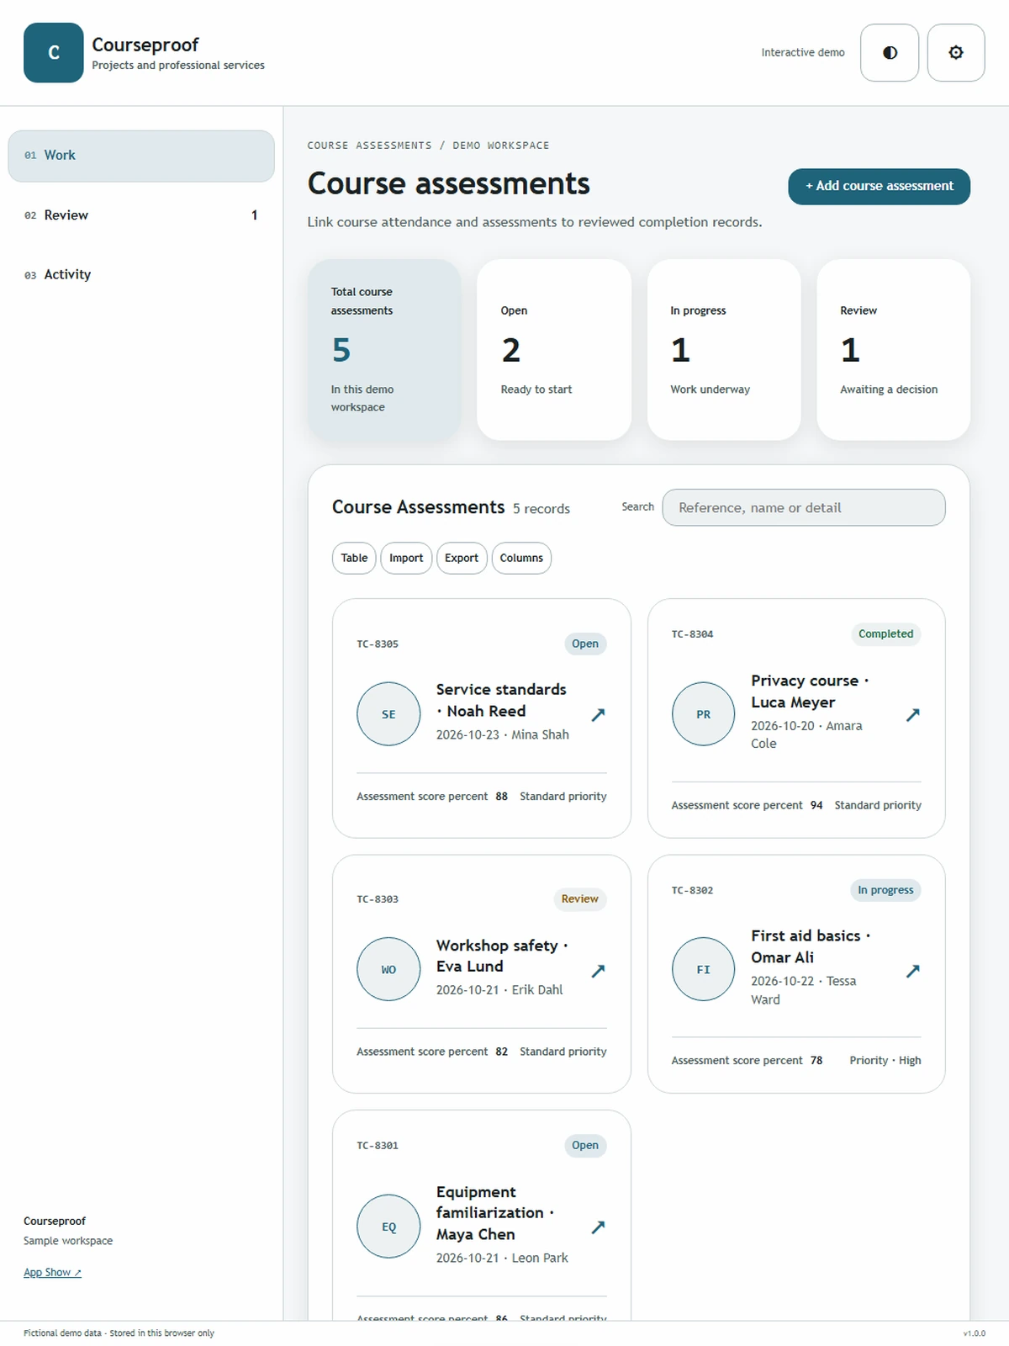Open Service standards · Noah Reed title
The width and height of the screenshot is (1009, 1346).
(x=501, y=700)
